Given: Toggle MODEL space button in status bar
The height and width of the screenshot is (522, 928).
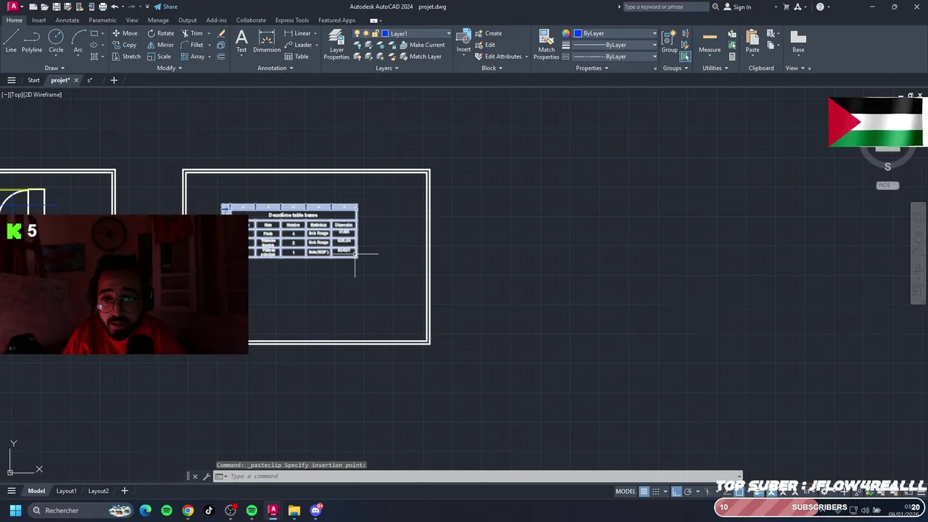Looking at the screenshot, I should click(626, 492).
